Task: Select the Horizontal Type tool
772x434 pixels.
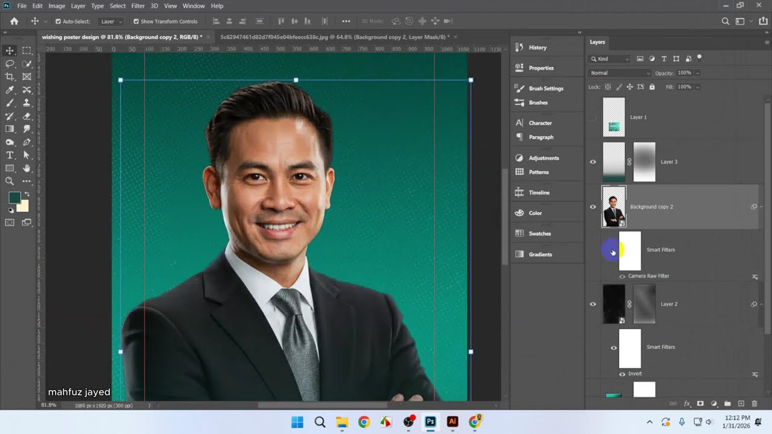Action: point(10,156)
